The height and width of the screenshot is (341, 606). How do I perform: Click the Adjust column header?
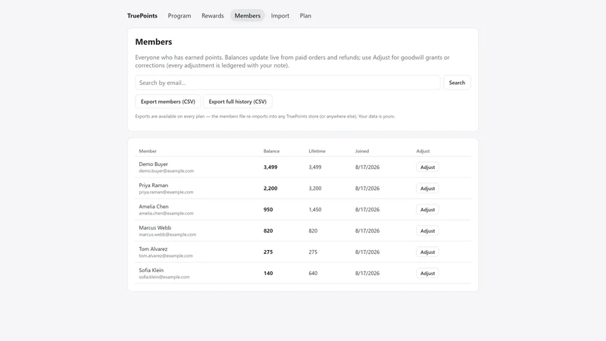click(x=423, y=151)
